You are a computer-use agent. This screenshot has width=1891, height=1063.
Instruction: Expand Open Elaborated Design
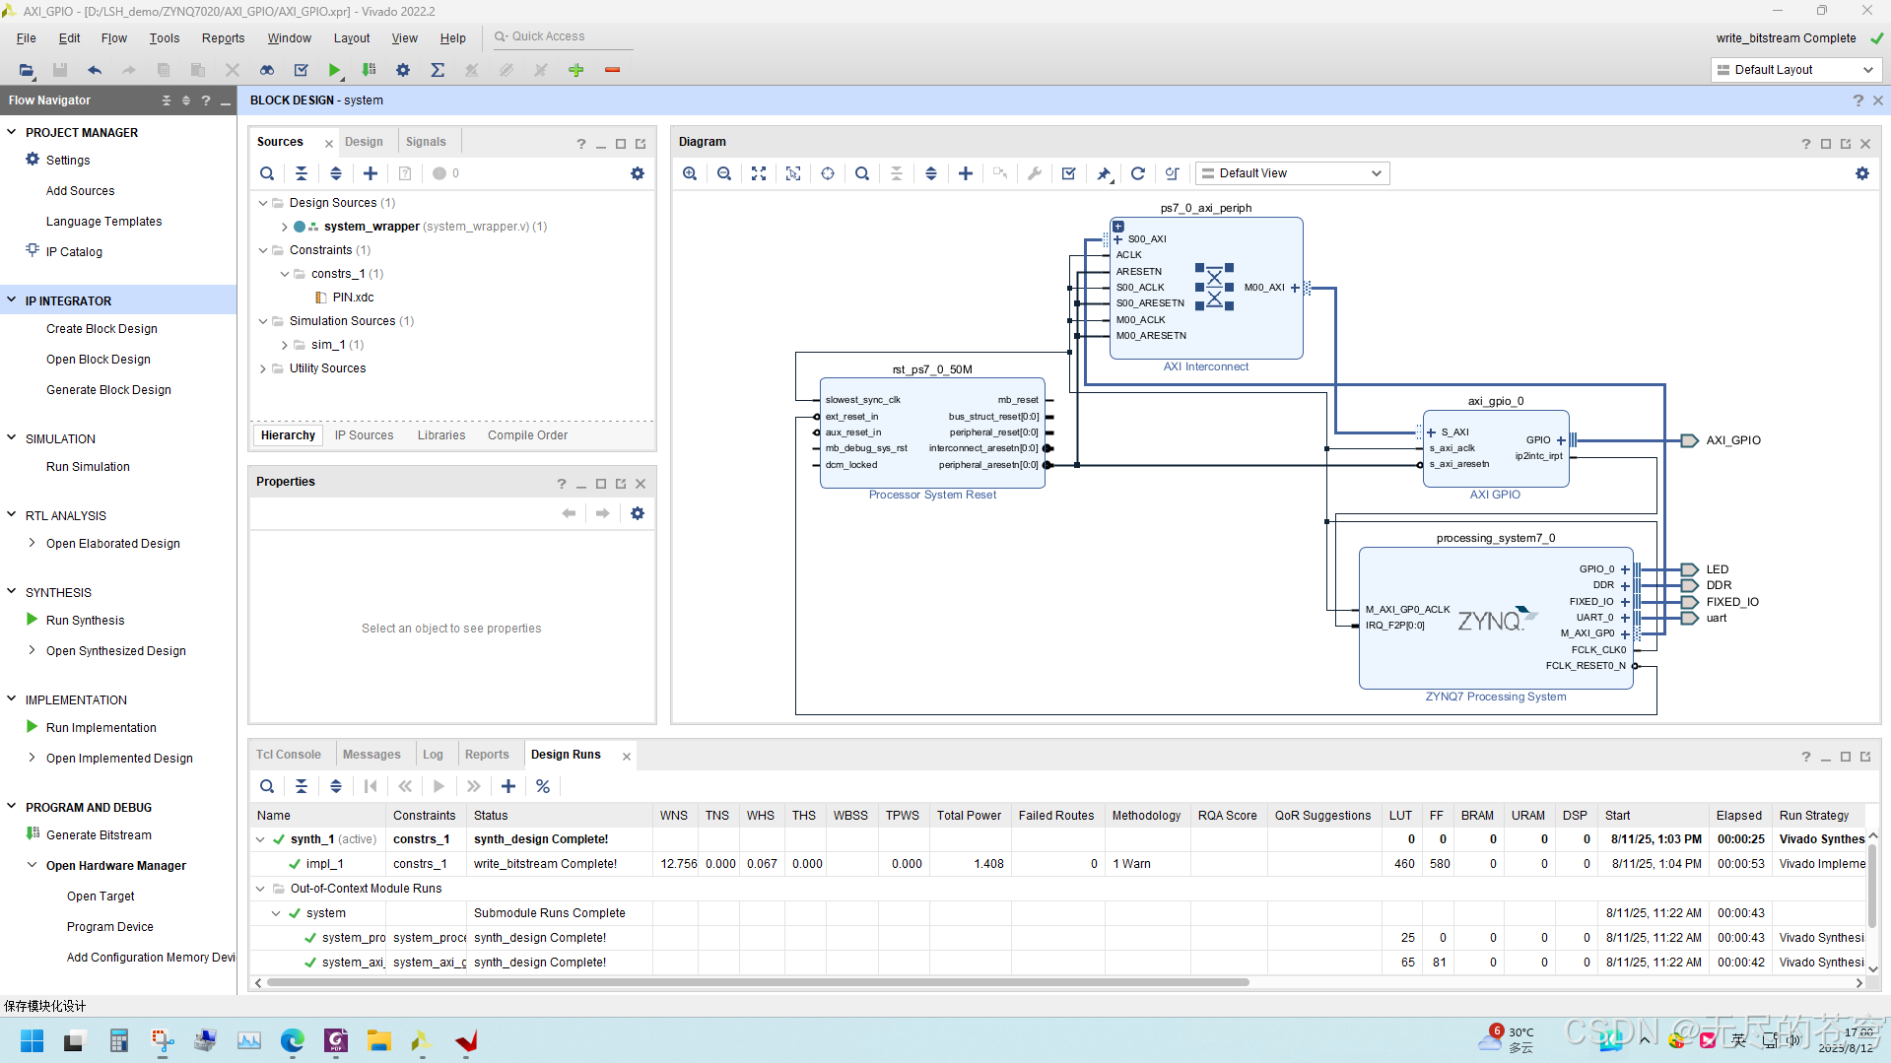(x=32, y=543)
